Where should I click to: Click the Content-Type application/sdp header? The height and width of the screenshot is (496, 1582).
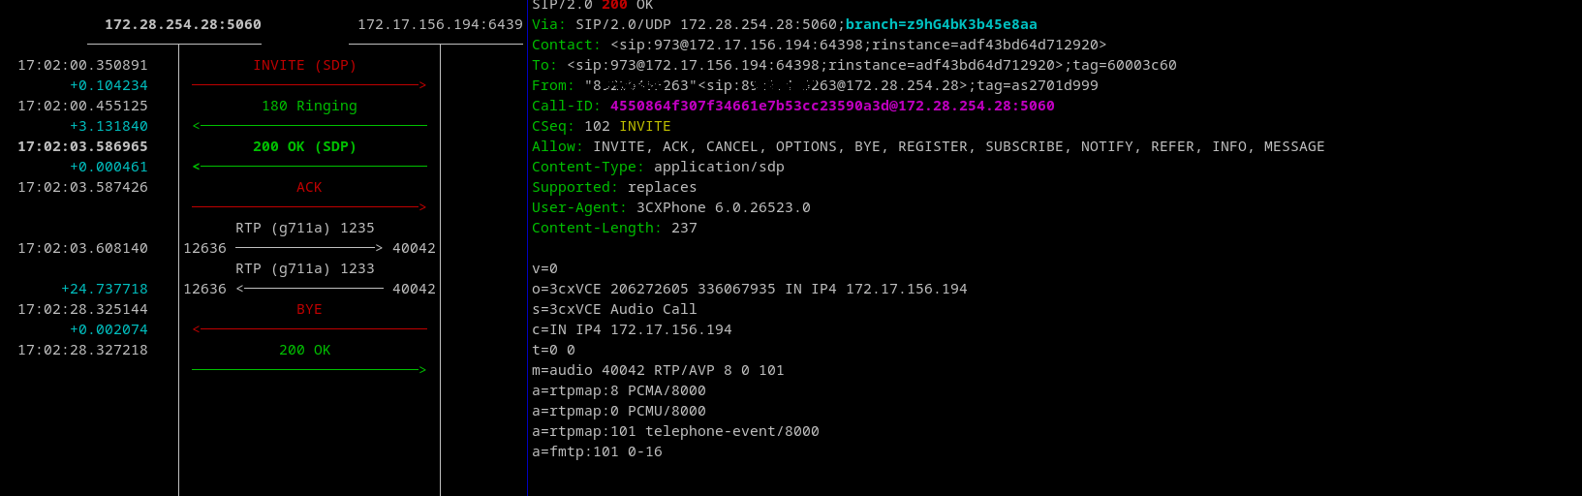[658, 168]
